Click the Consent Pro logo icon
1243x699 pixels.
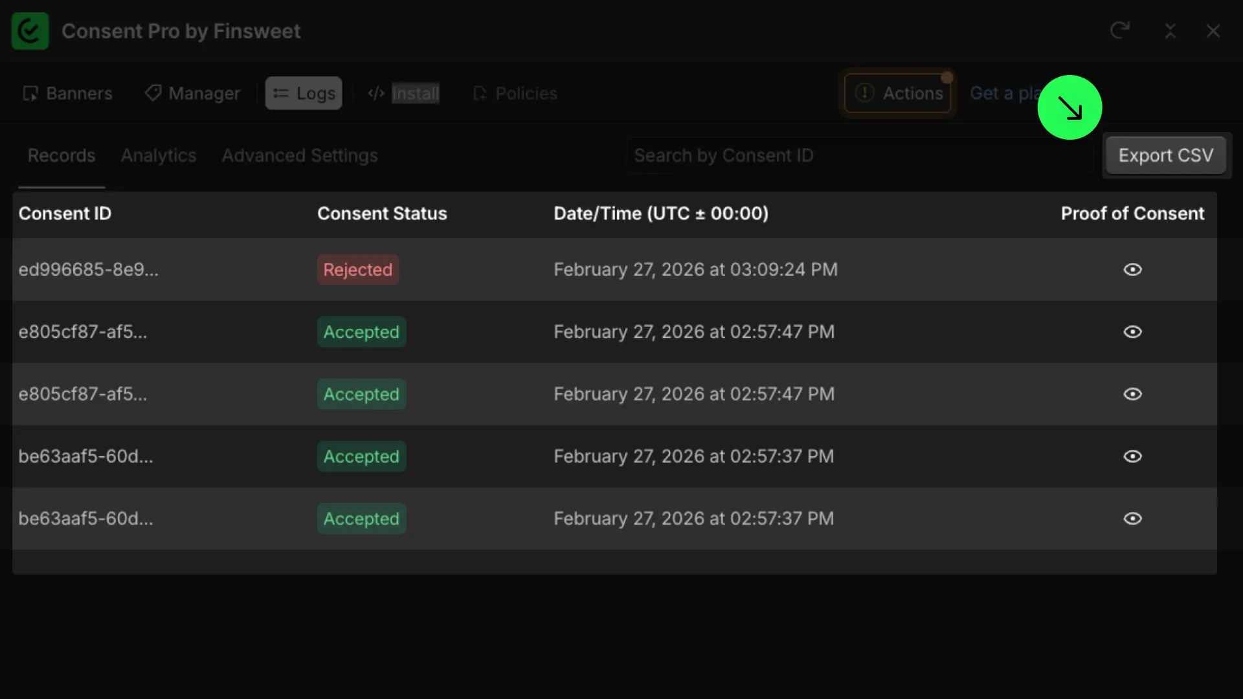point(30,30)
